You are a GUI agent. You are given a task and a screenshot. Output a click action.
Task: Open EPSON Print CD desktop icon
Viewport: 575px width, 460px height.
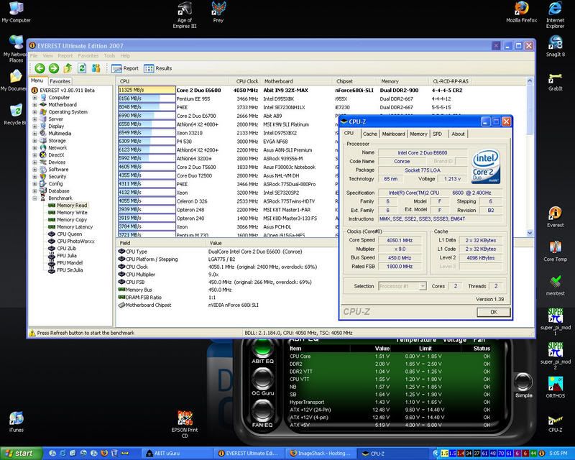tap(185, 424)
